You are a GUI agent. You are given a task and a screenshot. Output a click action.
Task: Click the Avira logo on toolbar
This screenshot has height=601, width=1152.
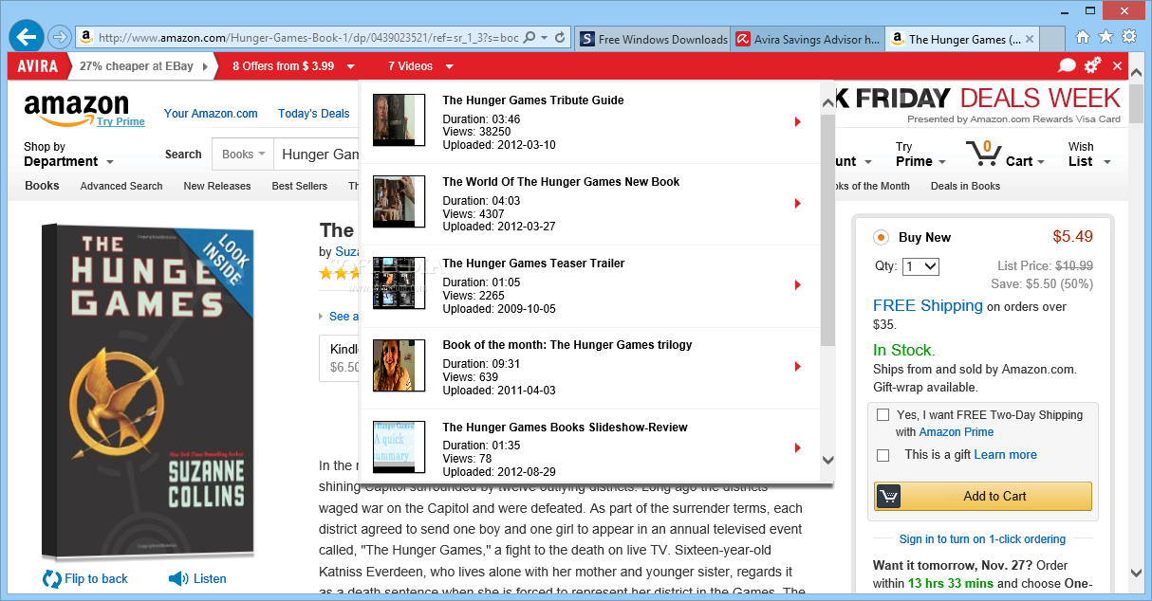coord(38,66)
